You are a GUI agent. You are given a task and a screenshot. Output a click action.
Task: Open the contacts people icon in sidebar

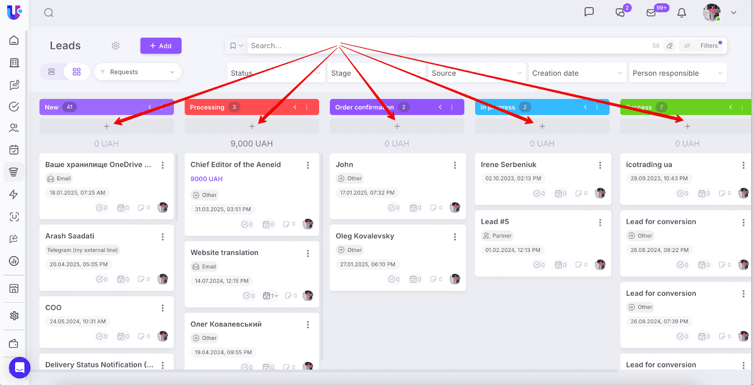[14, 128]
